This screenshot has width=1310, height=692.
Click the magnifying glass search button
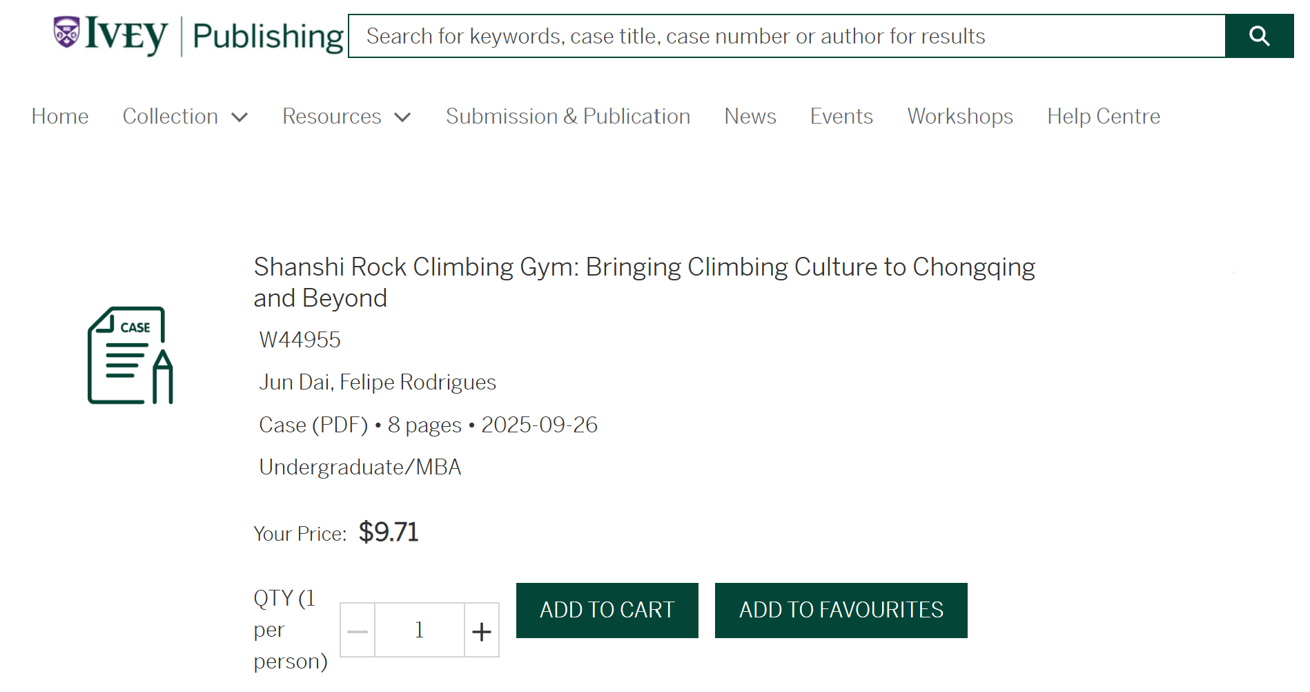[1259, 36]
